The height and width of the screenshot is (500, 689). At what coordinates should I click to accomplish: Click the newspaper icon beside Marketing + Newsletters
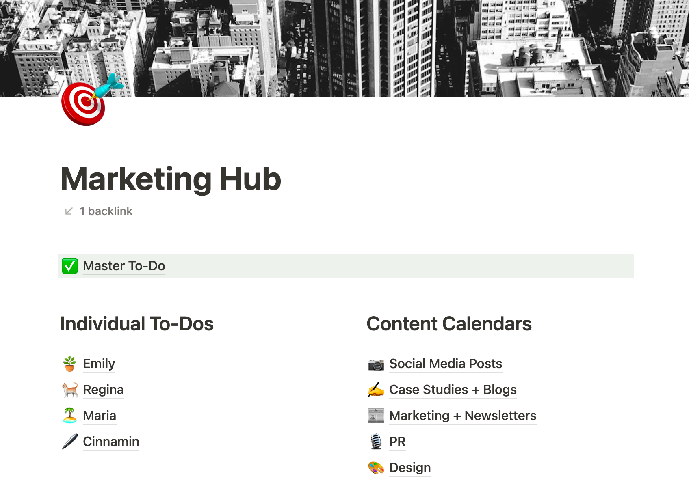click(376, 416)
